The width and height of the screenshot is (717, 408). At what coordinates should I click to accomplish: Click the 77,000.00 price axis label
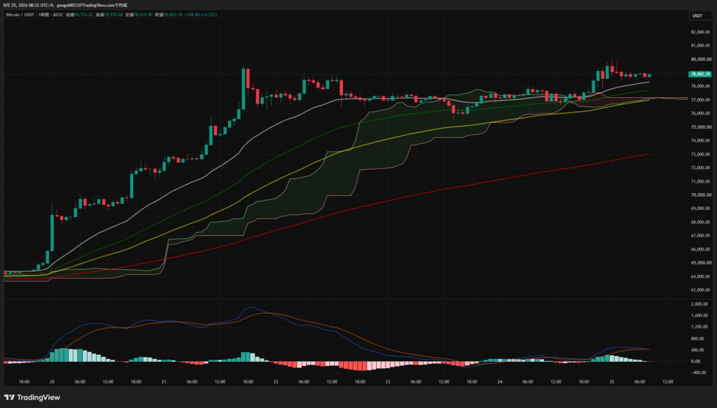[x=701, y=100]
